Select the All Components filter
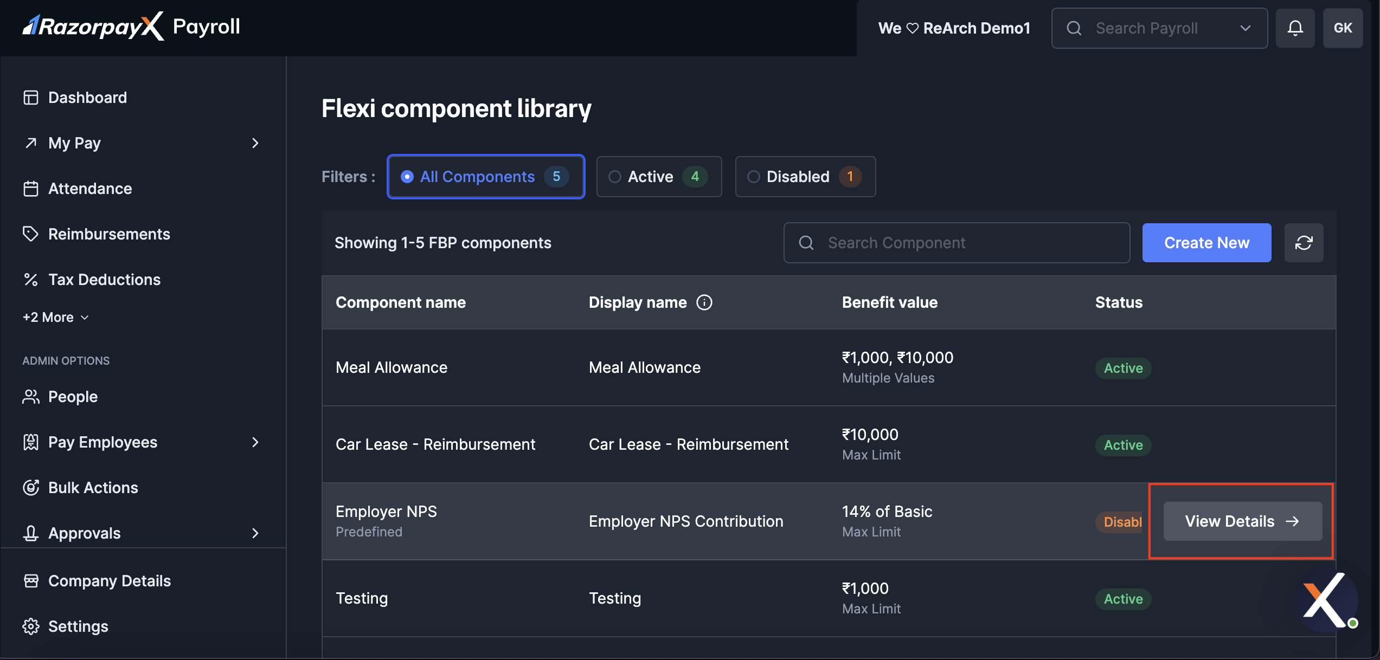 [486, 177]
